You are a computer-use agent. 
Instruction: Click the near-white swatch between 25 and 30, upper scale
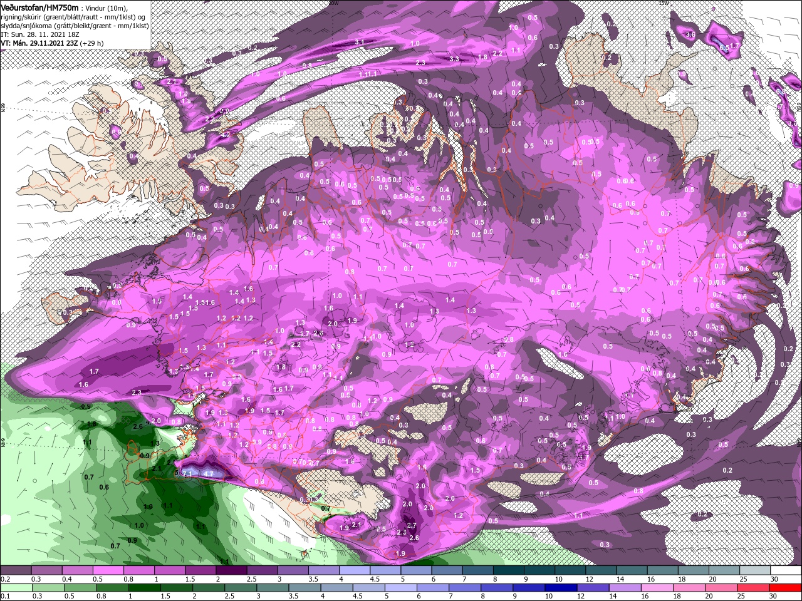(754, 570)
